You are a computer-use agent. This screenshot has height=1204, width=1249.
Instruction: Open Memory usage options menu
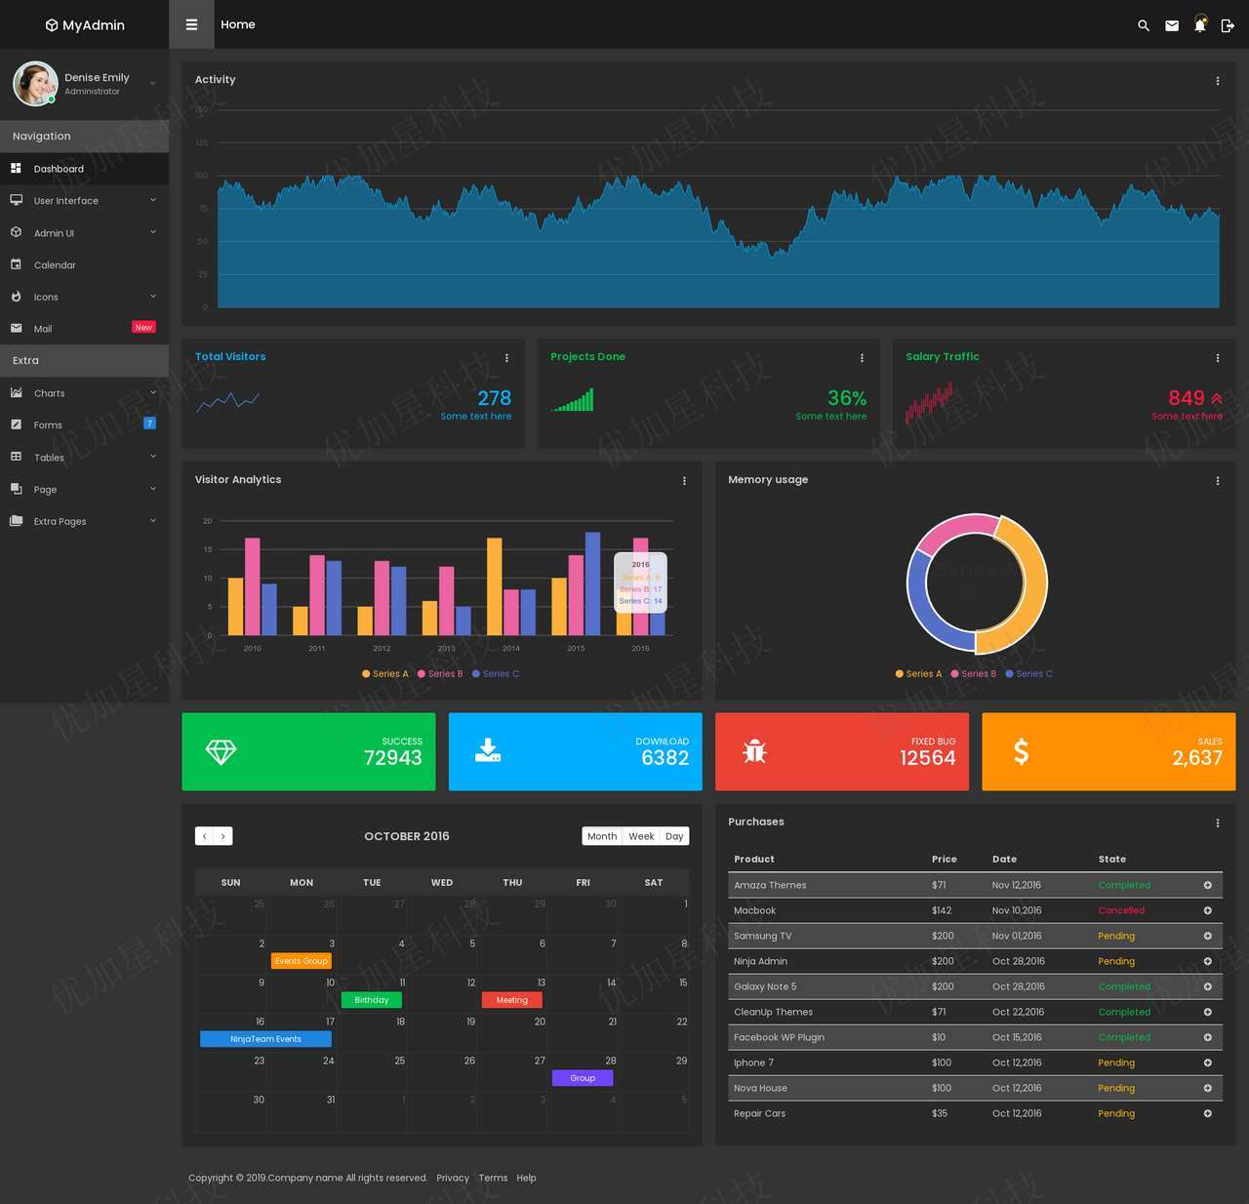[x=1218, y=481]
